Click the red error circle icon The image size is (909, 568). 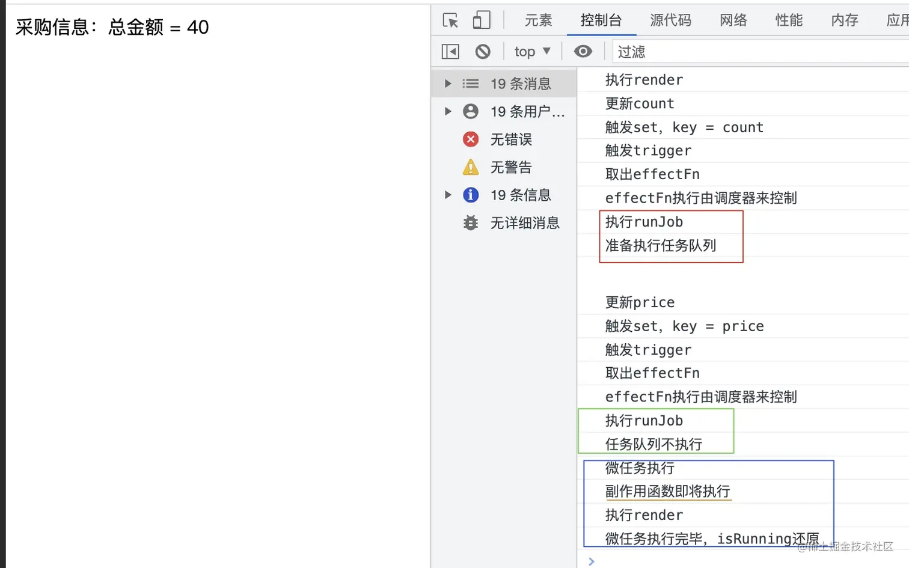471,139
